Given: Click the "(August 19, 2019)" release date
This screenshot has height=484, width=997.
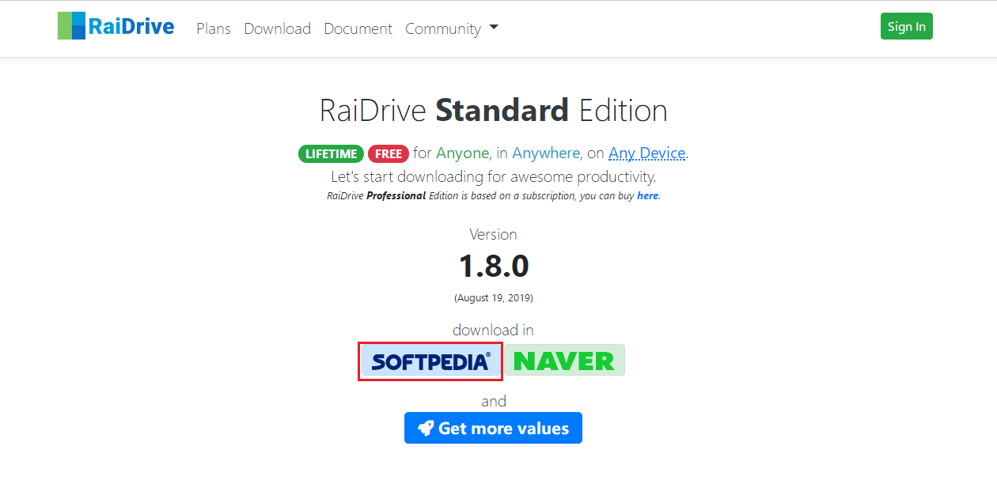Looking at the screenshot, I should (x=494, y=298).
